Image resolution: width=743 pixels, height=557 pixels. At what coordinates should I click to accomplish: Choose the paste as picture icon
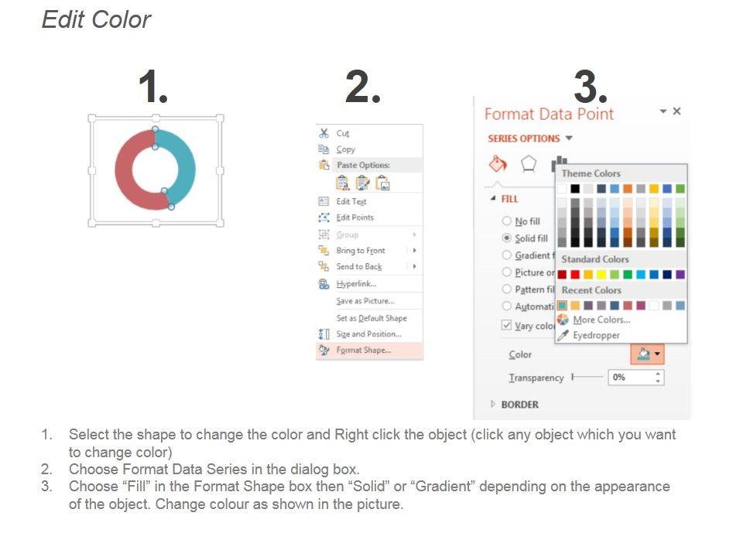(382, 183)
